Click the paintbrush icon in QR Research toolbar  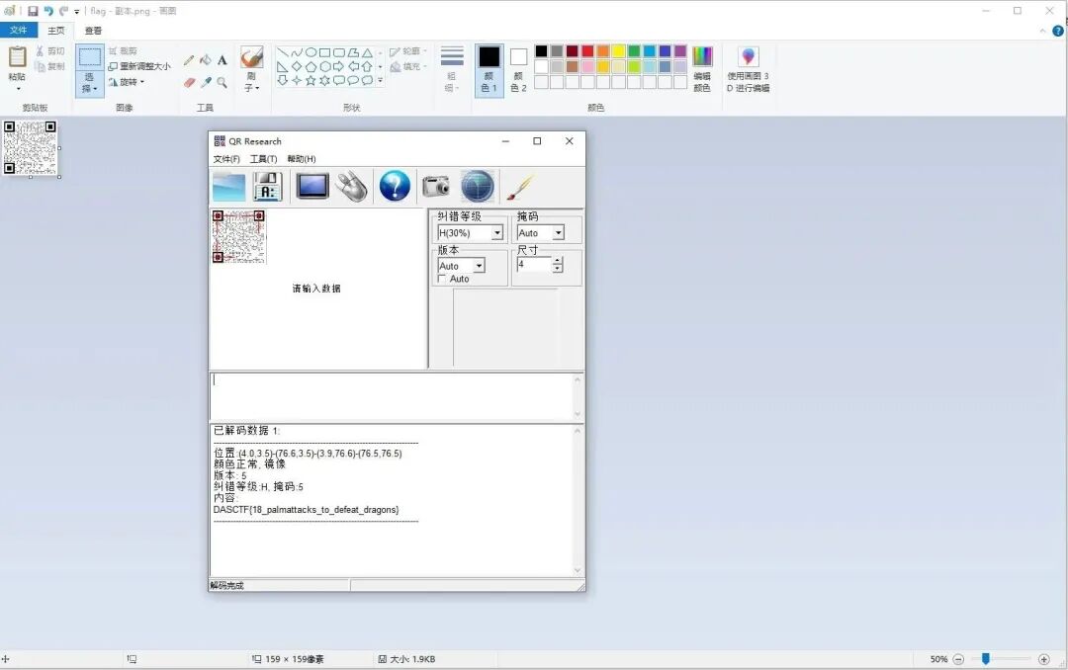pos(520,187)
